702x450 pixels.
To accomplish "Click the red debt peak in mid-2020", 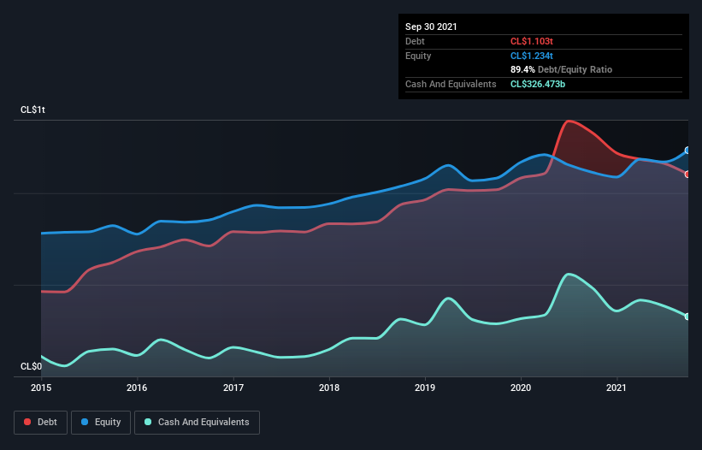I will click(569, 121).
